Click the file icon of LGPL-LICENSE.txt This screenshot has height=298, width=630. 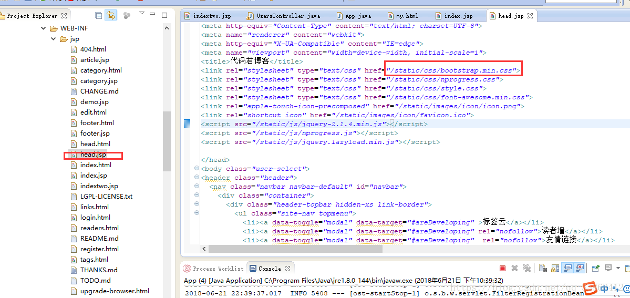[x=73, y=196]
